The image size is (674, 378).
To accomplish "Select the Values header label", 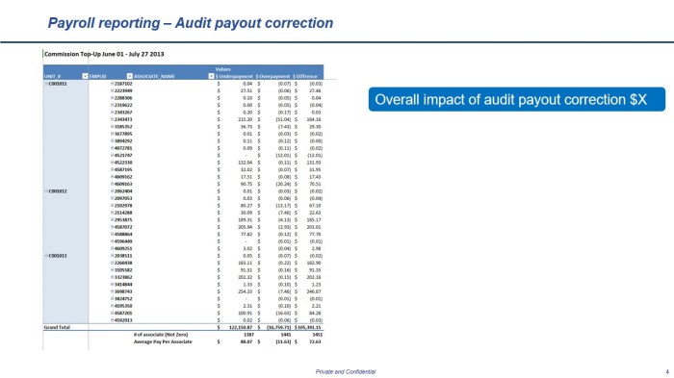I will tap(222, 69).
